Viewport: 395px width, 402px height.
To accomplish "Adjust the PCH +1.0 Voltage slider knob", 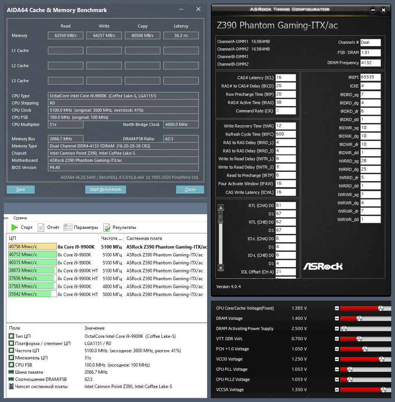I will point(364,349).
